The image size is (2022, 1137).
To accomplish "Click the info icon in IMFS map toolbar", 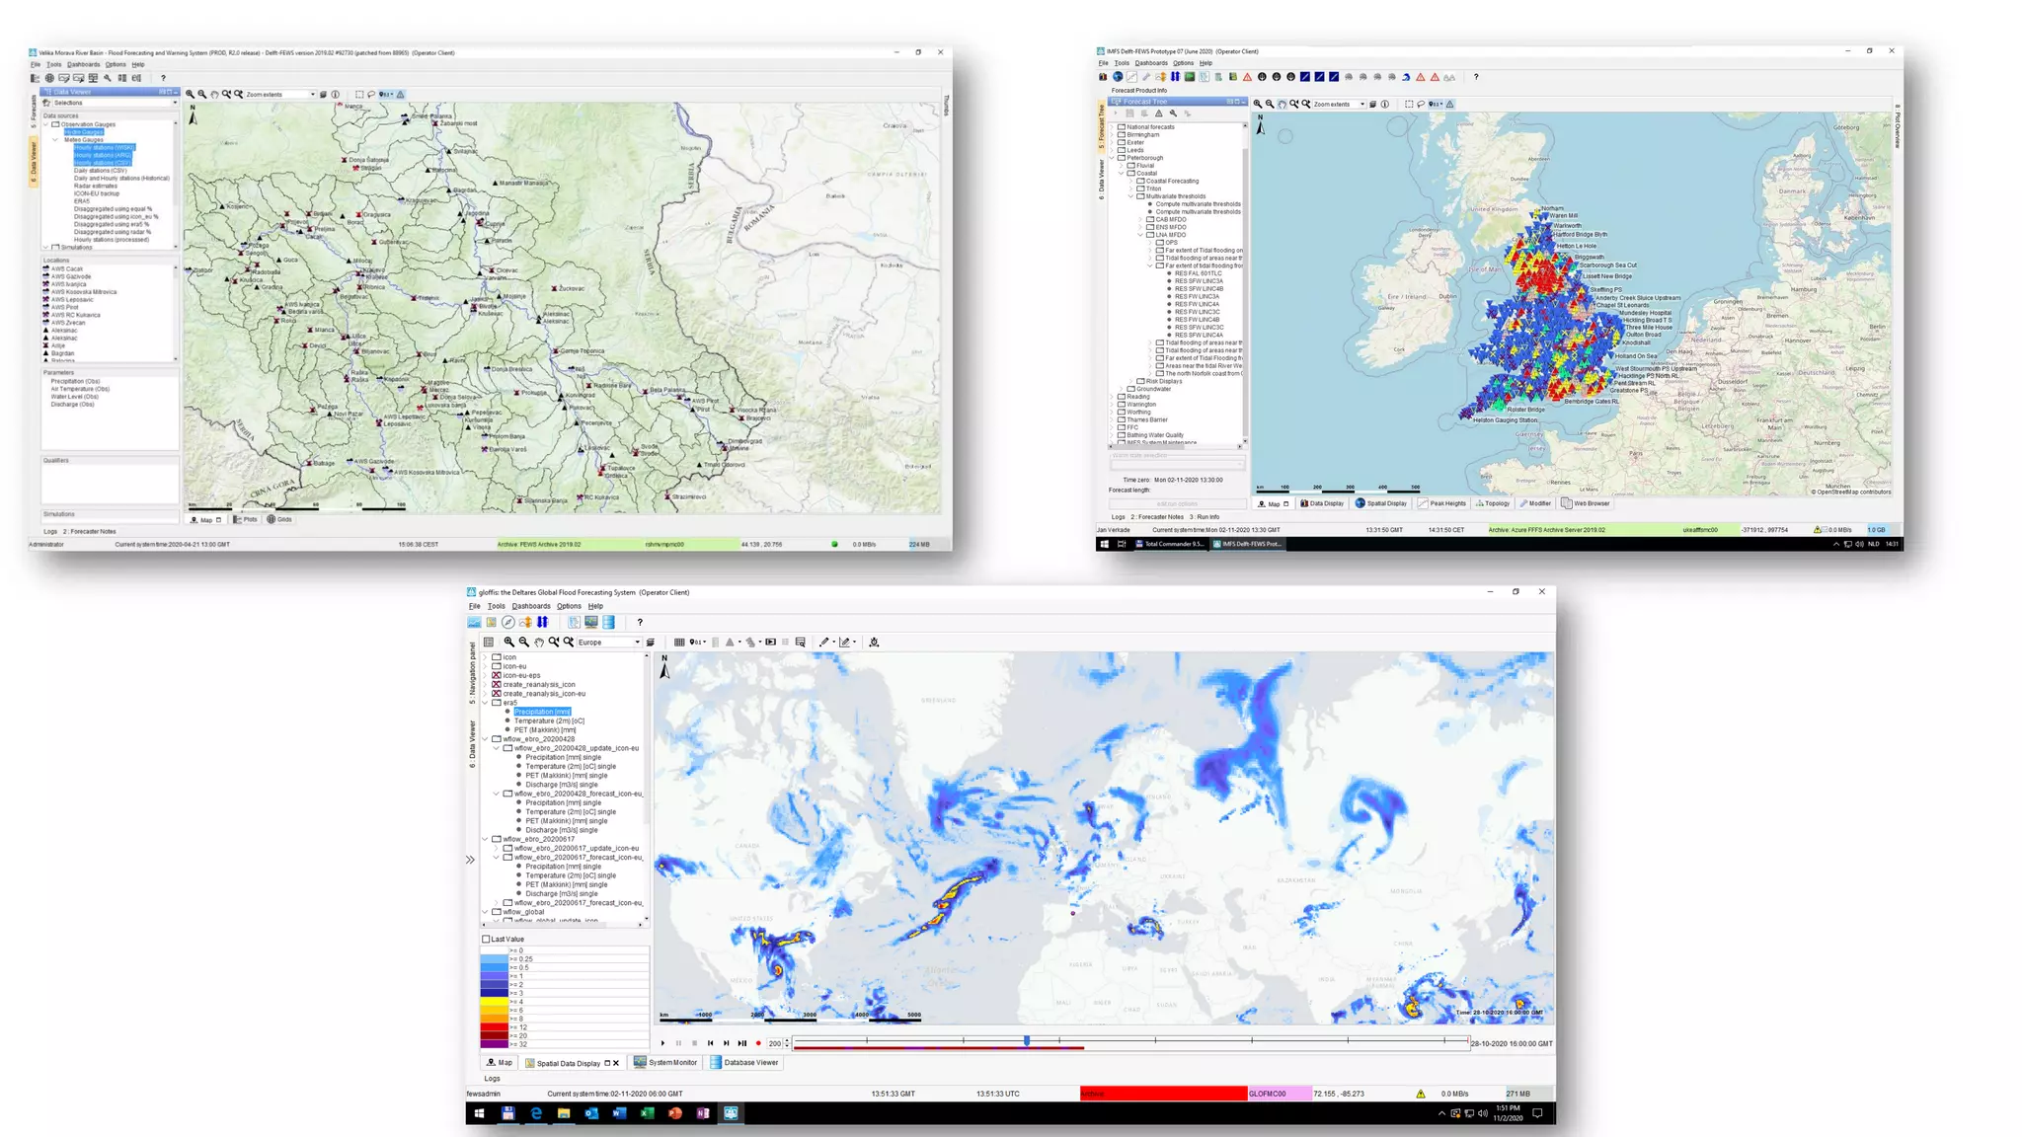I will click(x=1385, y=104).
